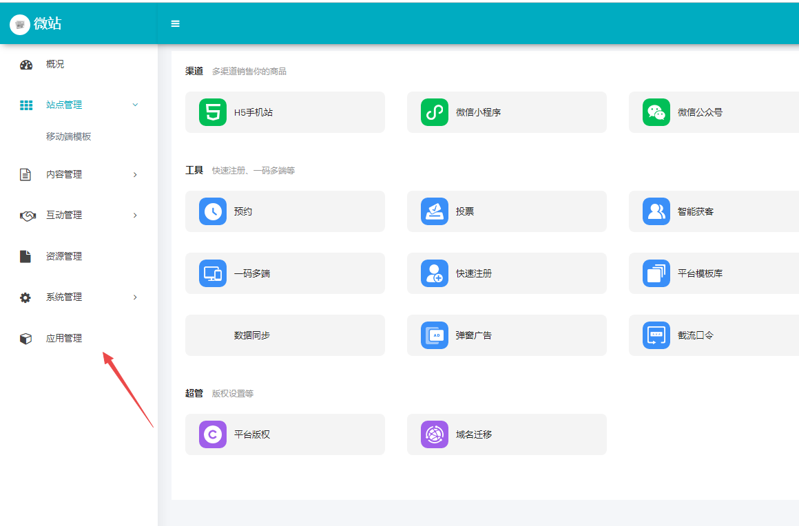The image size is (799, 526).
Task: Click the 快速注册 add-user icon
Action: 434,273
